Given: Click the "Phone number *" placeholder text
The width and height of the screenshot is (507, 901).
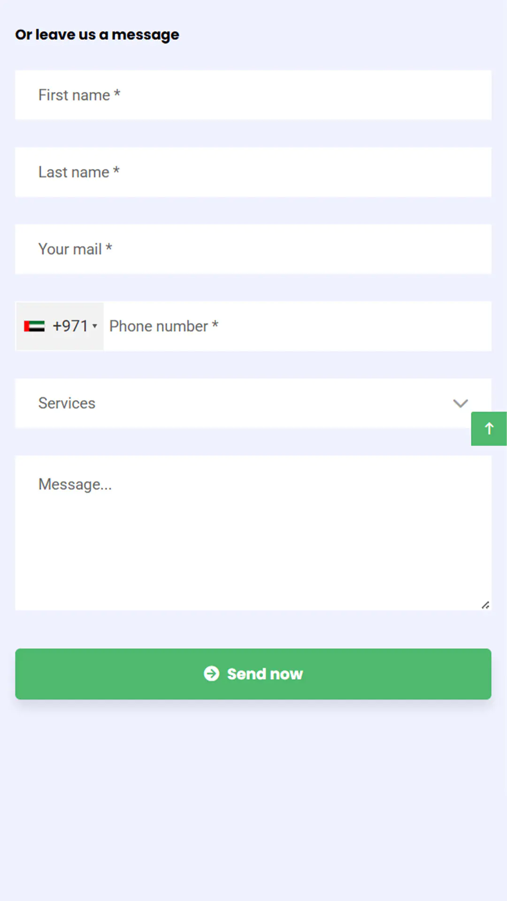Looking at the screenshot, I should 164,326.
